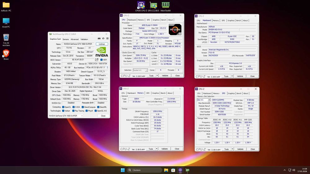Viewport: 310px width, 174px height.
Task: Open the GPU selector dropdown in GPU-Z
Action: (x=66, y=116)
